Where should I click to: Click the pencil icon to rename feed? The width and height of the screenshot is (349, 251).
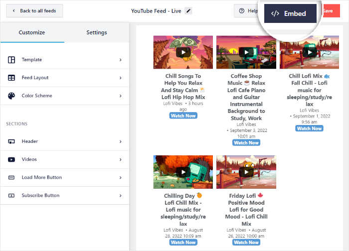[x=188, y=10]
